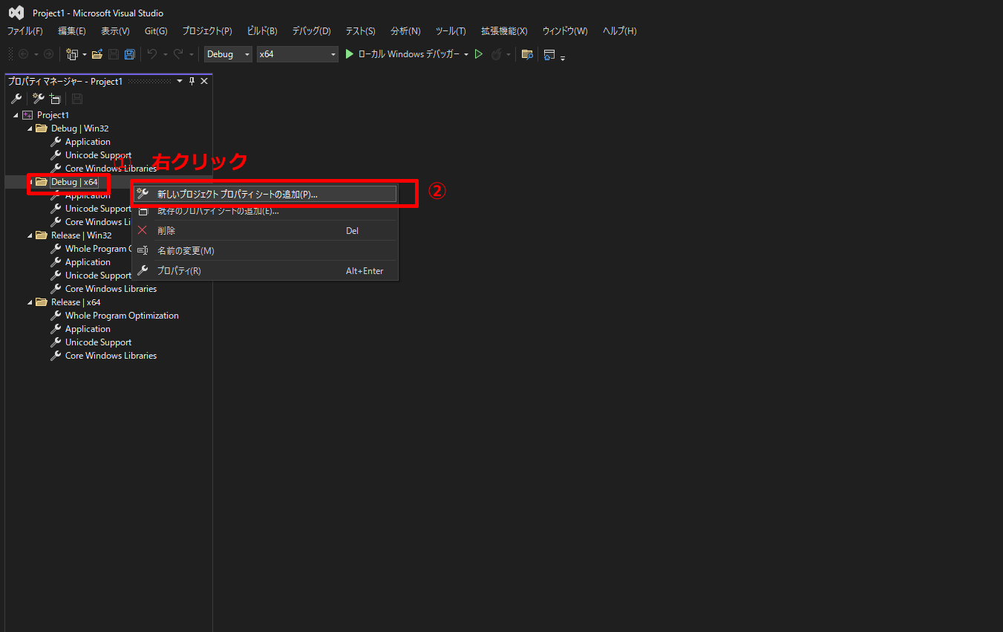Image resolution: width=1003 pixels, height=632 pixels.
Task: Open the 編集(E) menu
Action: click(x=72, y=31)
